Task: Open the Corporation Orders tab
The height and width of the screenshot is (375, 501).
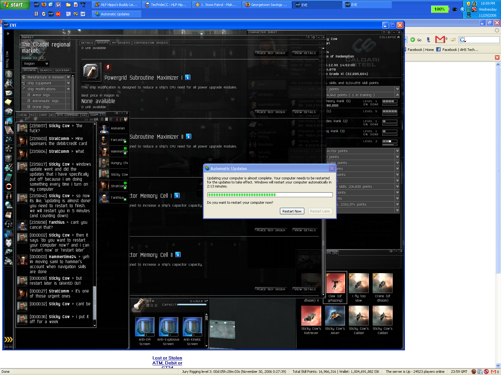Action: click(x=151, y=43)
